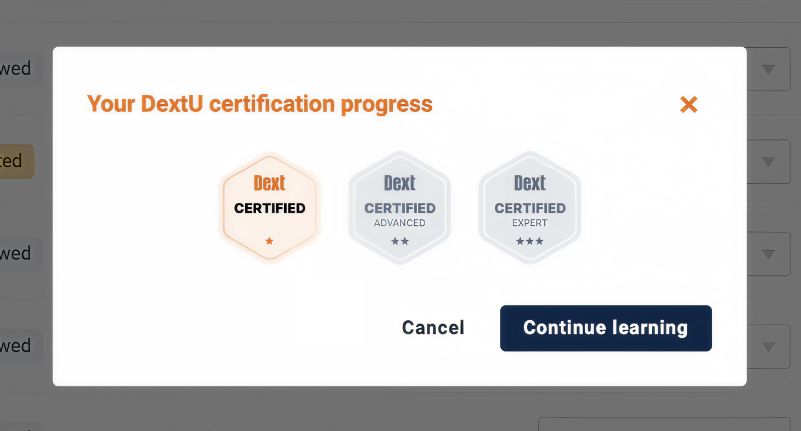The width and height of the screenshot is (801, 431).
Task: Click the fourth row's gray 'wed' status pill
Action: click(21, 346)
